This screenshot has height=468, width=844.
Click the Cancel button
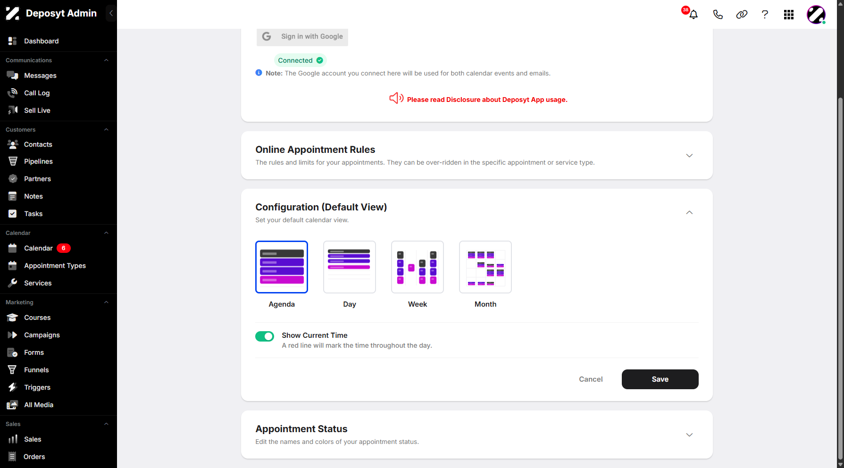(x=591, y=379)
